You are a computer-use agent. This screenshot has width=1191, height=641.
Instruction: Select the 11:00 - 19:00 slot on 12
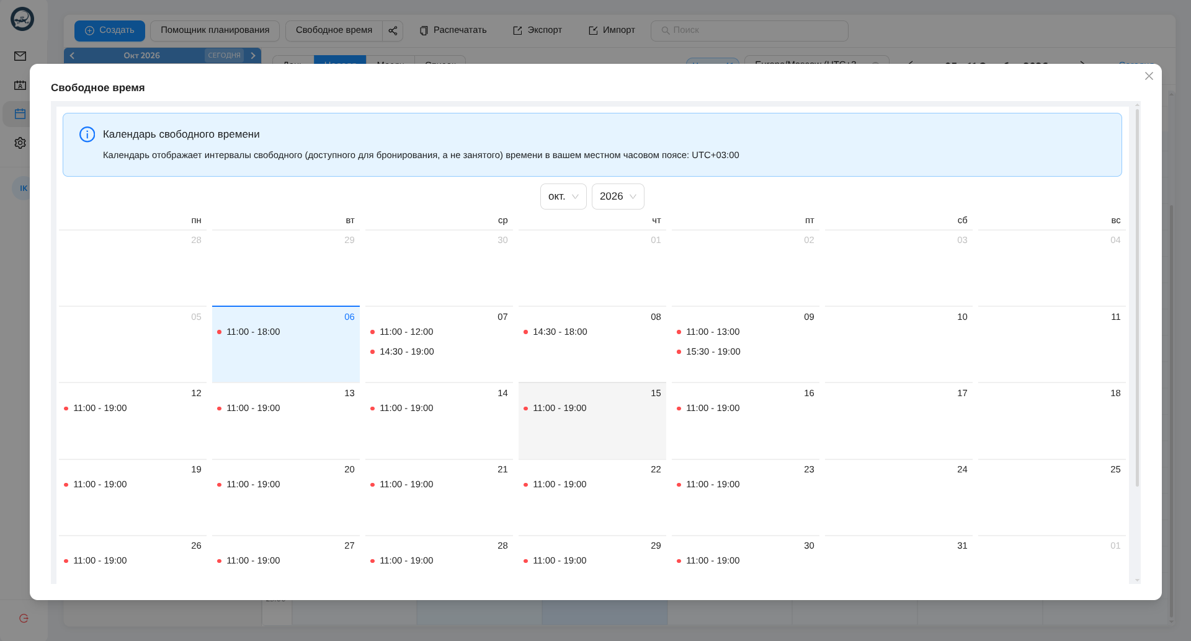100,409
